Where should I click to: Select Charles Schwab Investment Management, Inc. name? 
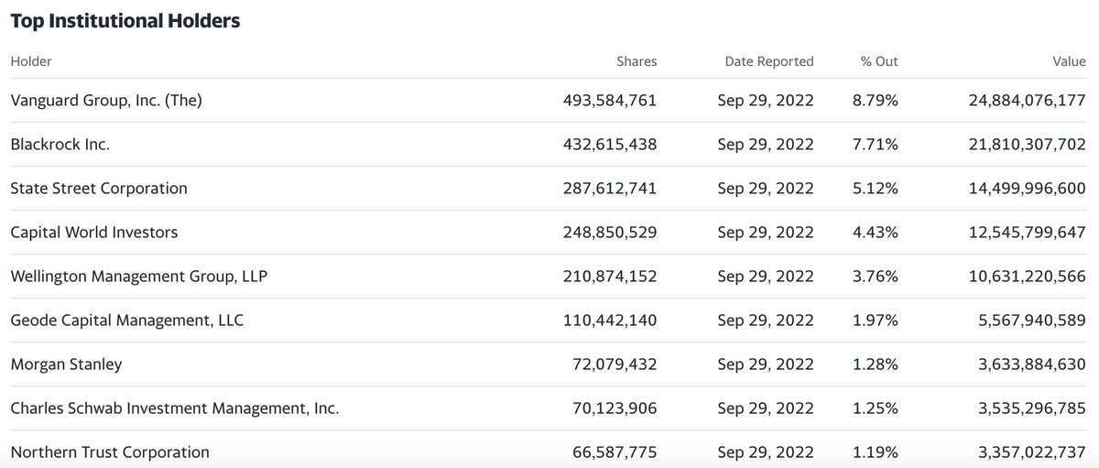pos(175,408)
